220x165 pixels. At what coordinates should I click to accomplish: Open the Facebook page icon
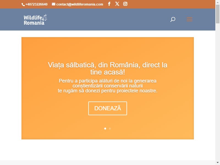(109, 4)
